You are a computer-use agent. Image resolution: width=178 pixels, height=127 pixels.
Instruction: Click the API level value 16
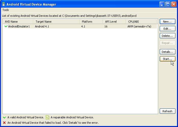tap(106, 26)
